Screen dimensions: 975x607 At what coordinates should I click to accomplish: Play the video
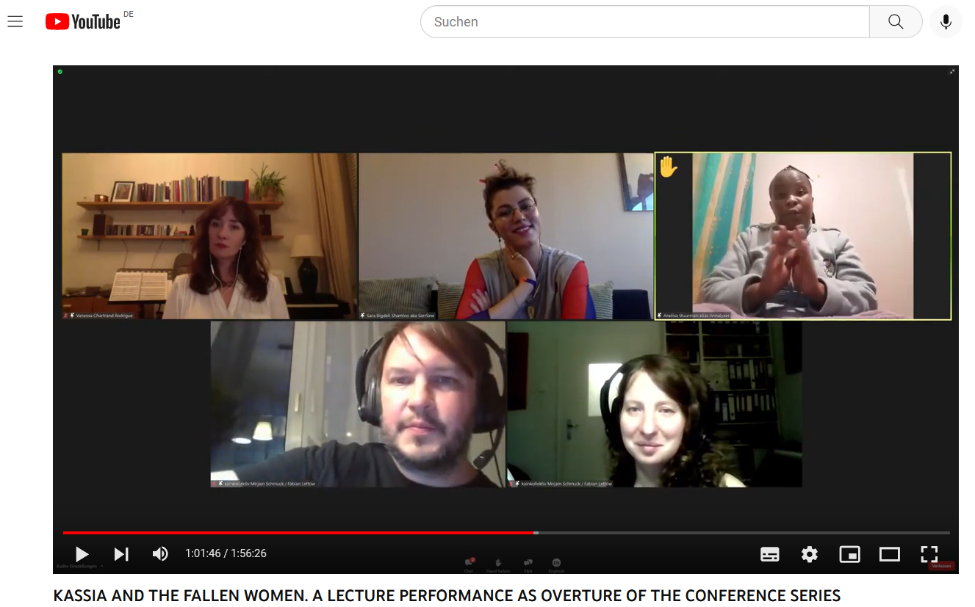[x=82, y=554]
